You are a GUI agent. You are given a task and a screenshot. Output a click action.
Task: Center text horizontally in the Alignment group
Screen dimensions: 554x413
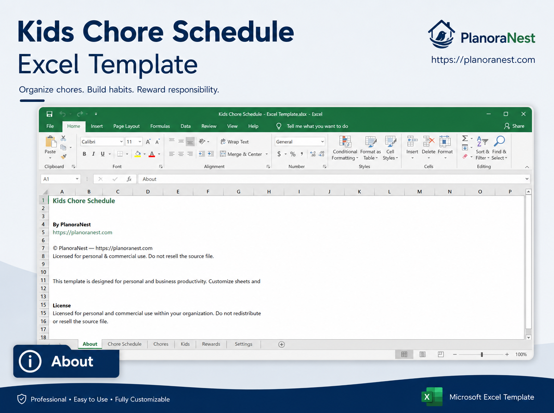click(x=181, y=154)
